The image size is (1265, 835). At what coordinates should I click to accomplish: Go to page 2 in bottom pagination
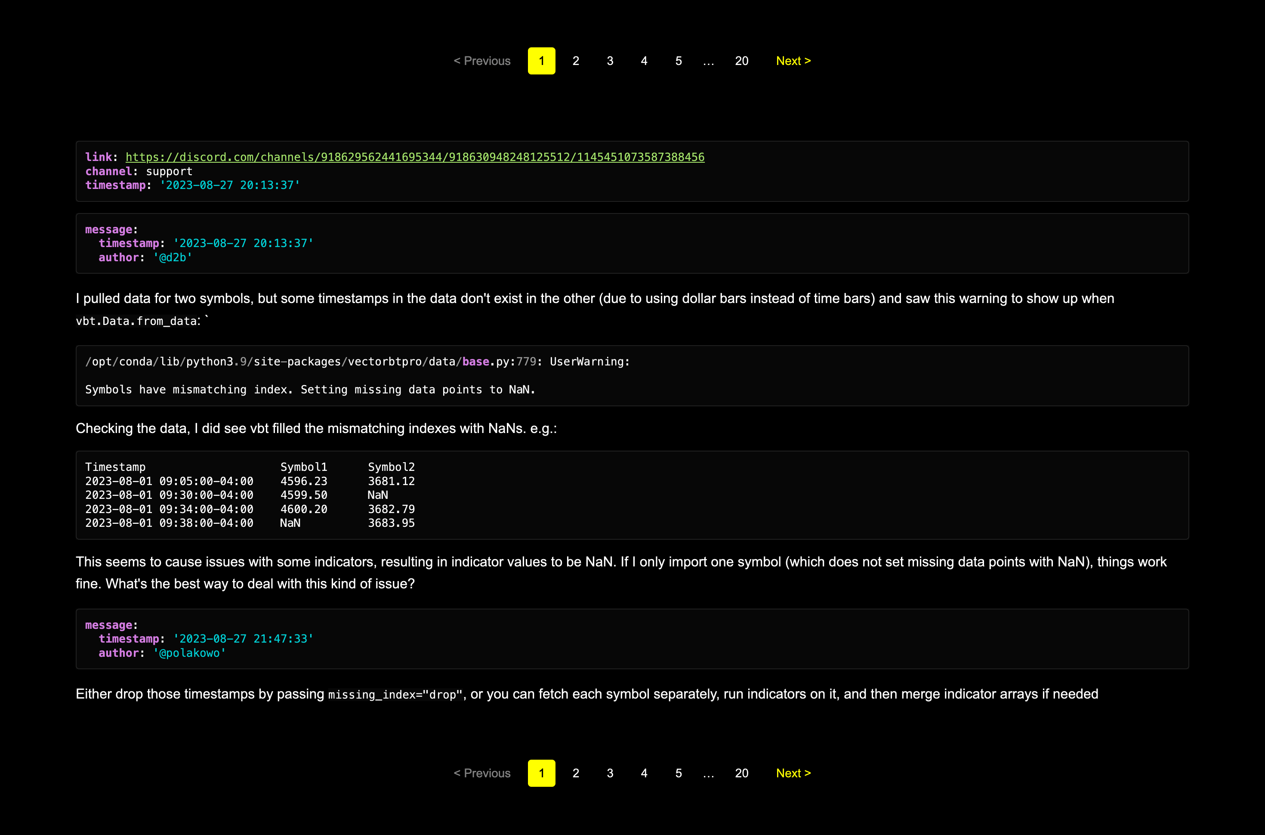[x=575, y=773]
